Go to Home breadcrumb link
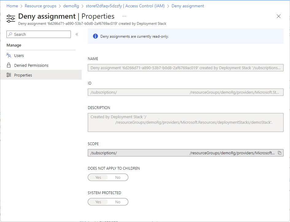Viewport: 290px width, 222px height. [12, 6]
